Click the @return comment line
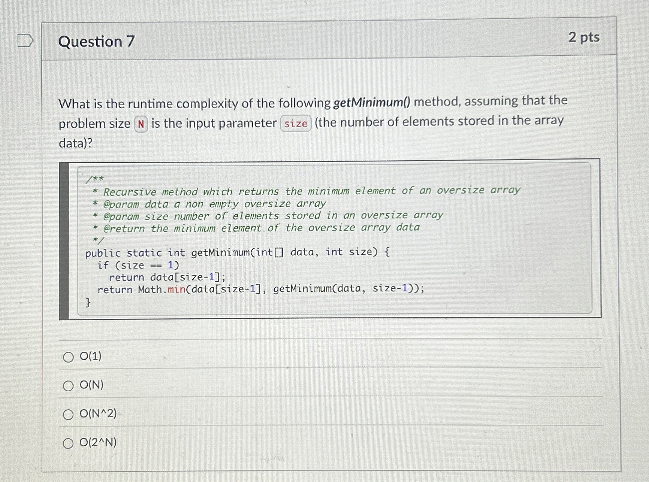649x482 pixels. click(256, 228)
